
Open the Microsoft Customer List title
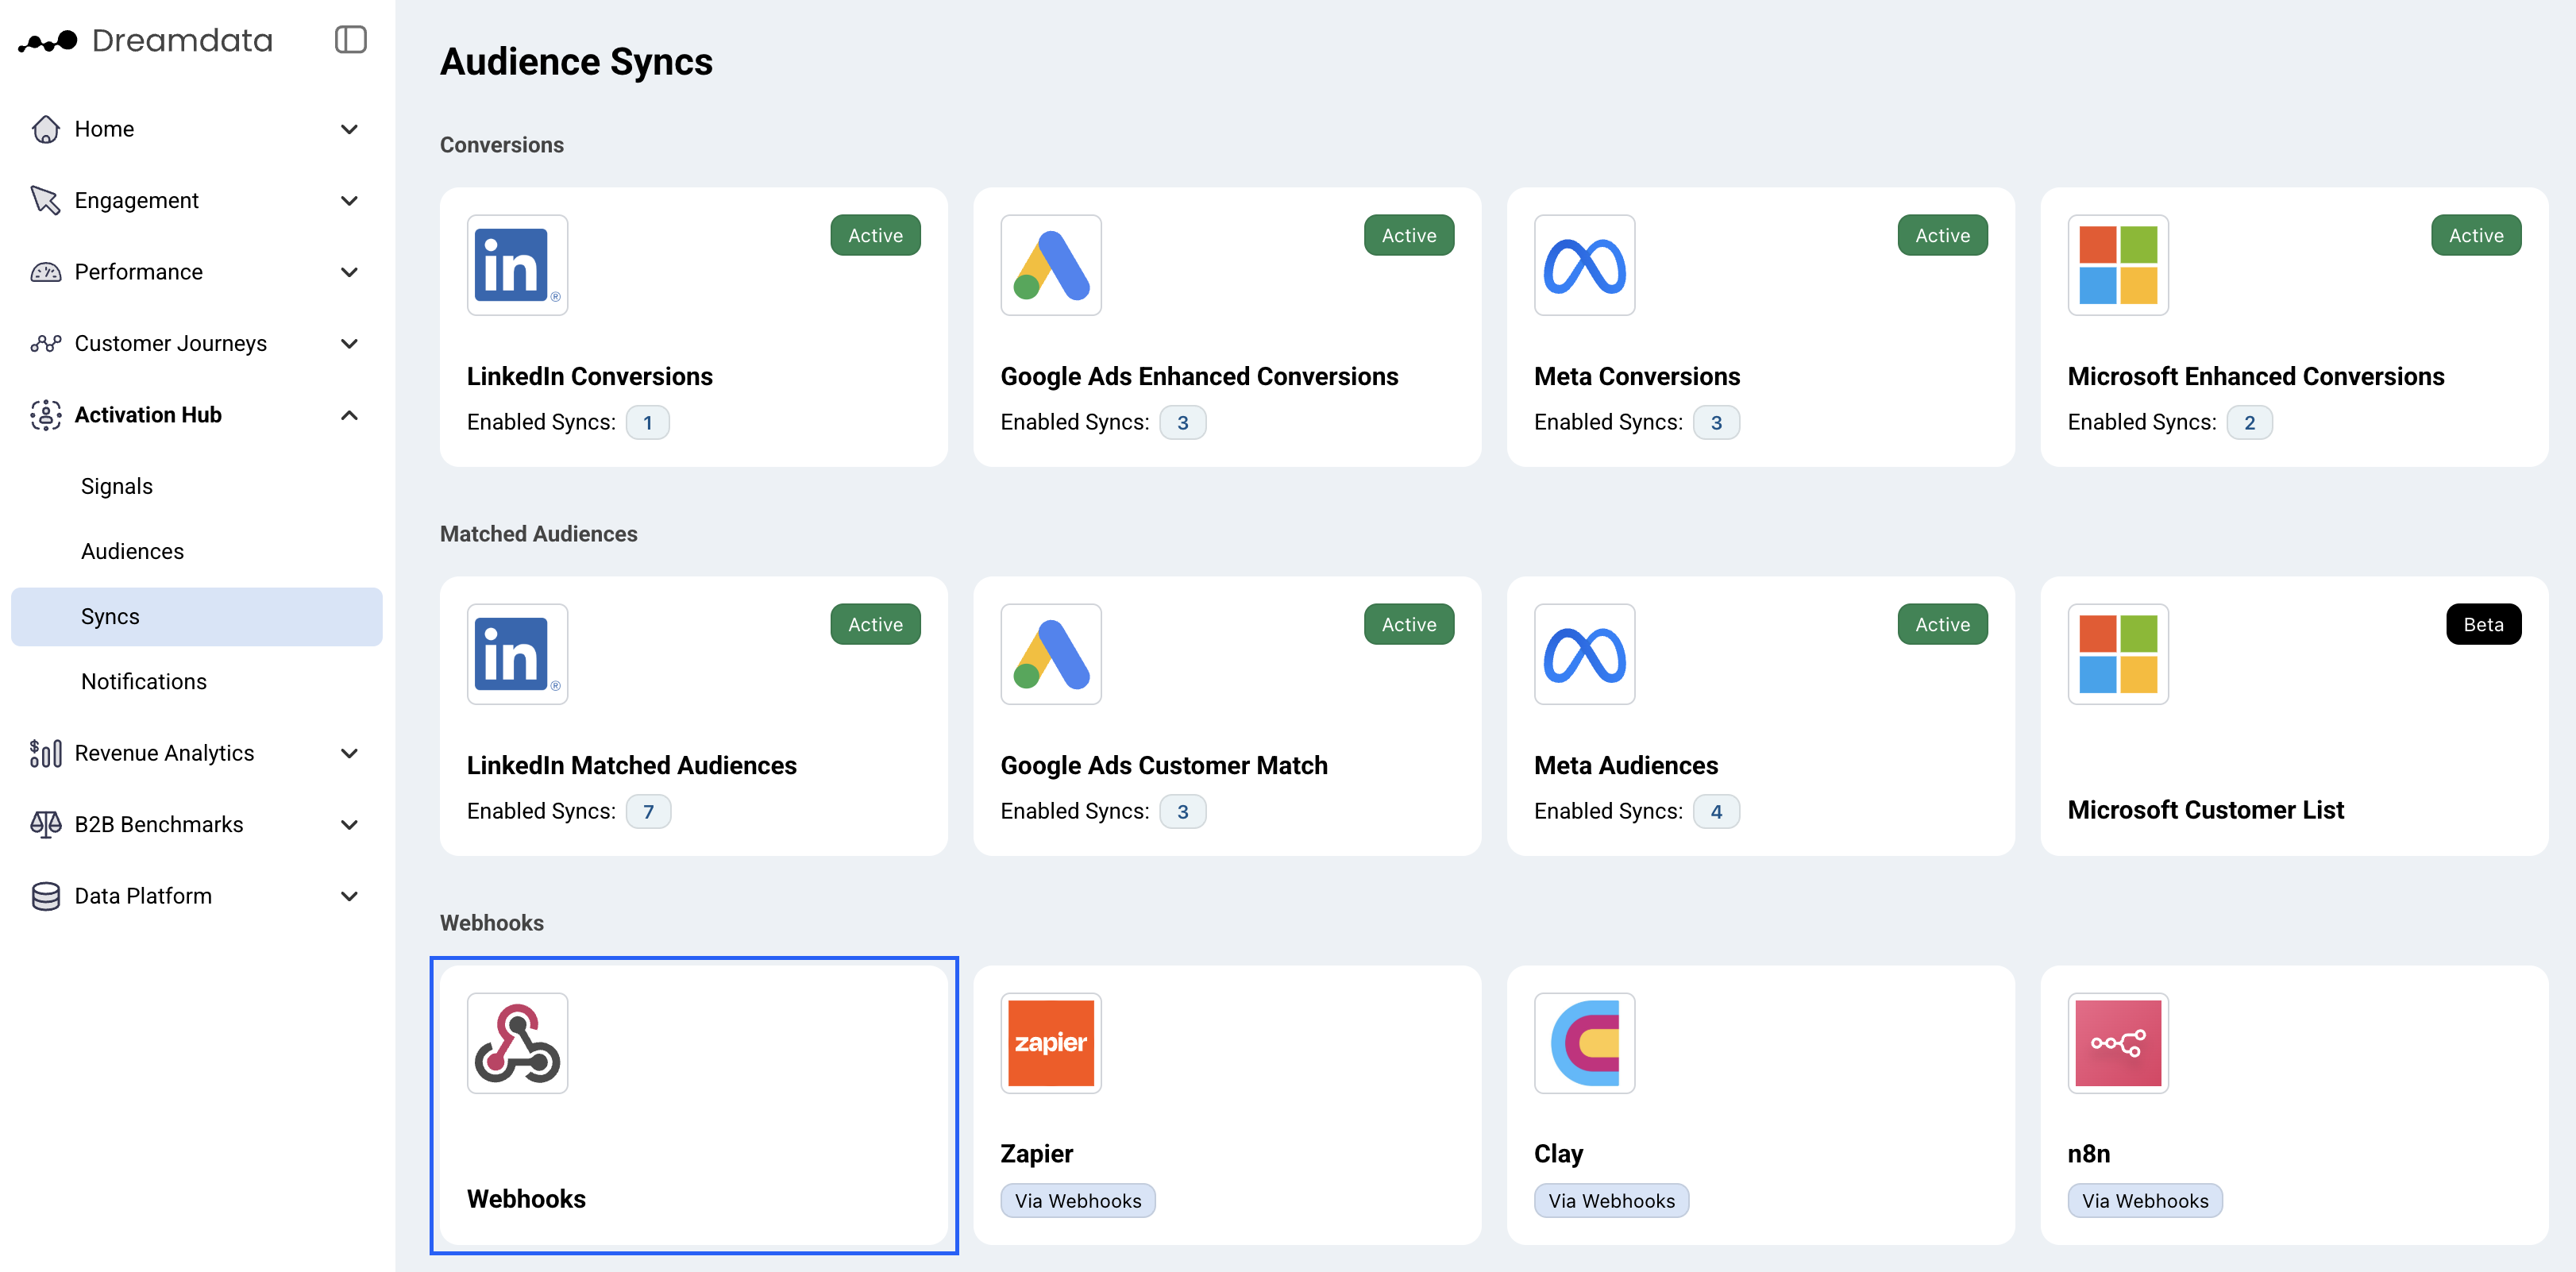2205,809
